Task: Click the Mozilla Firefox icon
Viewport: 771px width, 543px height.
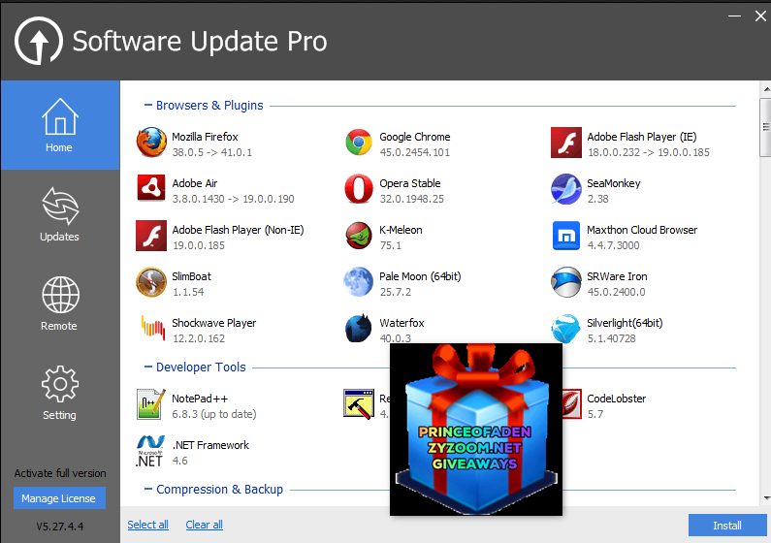Action: pos(151,143)
